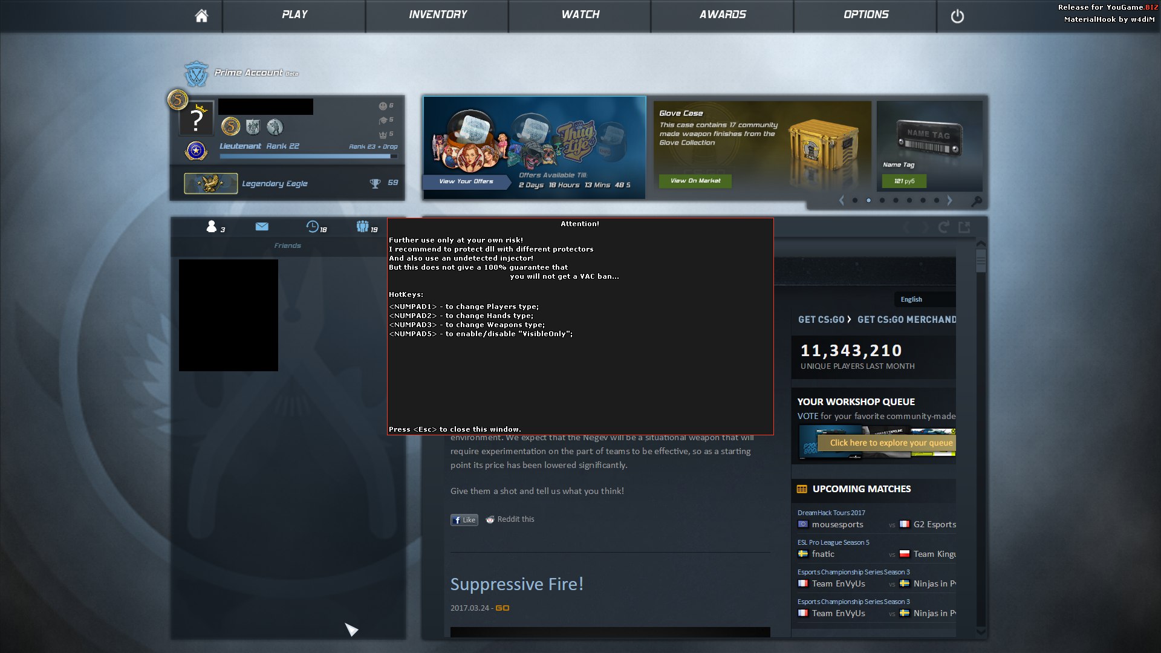Go to previous store carousel page
This screenshot has width=1161, height=653.
click(841, 200)
